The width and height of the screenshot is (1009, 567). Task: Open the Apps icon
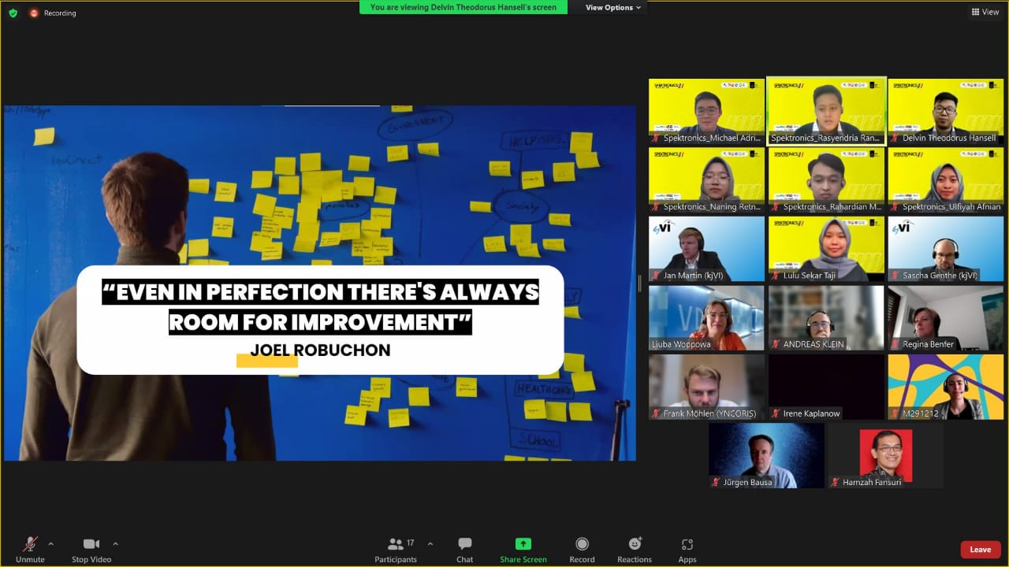[687, 544]
